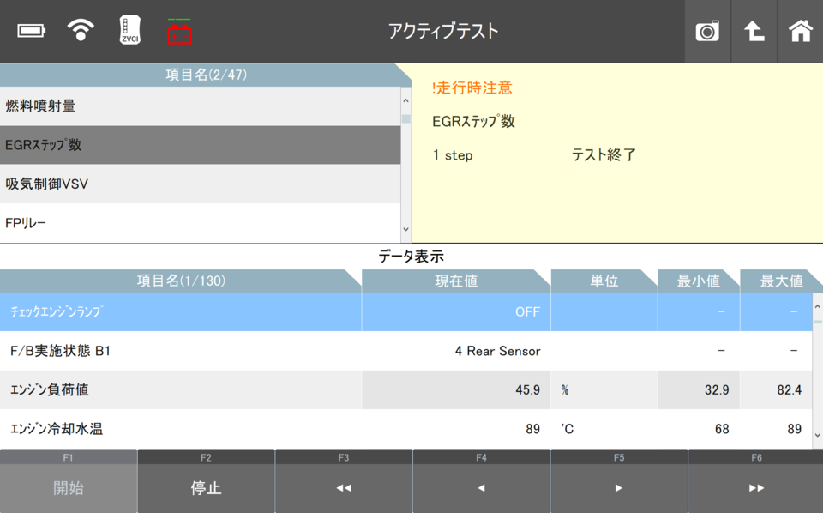
Task: Open the home screen icon
Action: point(801,32)
